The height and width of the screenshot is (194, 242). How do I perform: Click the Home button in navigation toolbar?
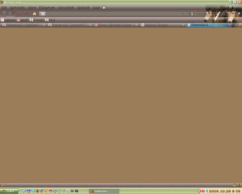coord(34,13)
